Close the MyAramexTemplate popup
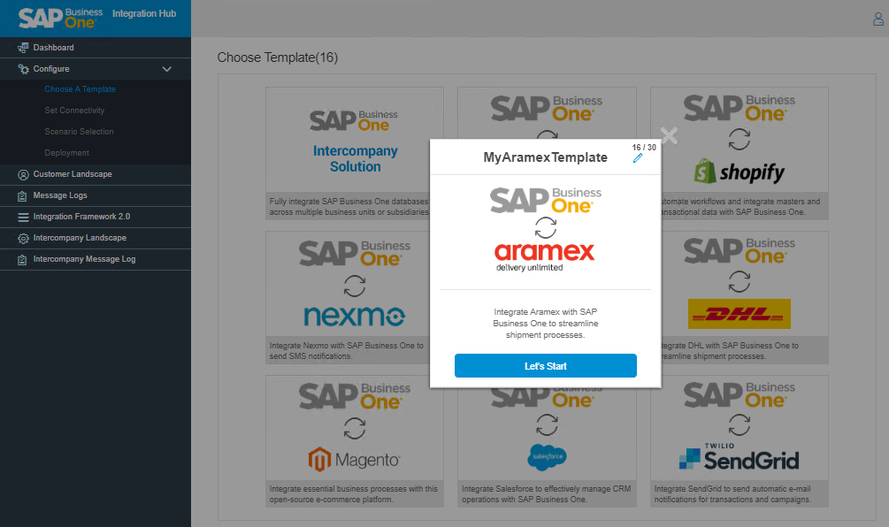889x527 pixels. (669, 135)
